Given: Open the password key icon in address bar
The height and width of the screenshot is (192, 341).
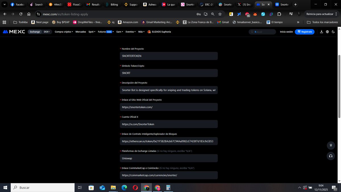Looking at the screenshot, I should coord(199,14).
